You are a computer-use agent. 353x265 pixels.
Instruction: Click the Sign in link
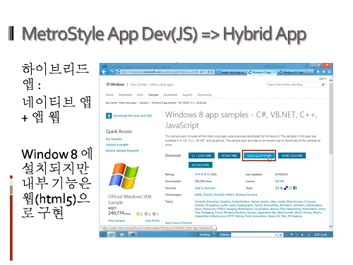tap(323, 78)
